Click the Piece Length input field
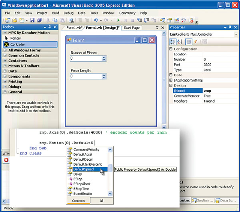 [85, 76]
